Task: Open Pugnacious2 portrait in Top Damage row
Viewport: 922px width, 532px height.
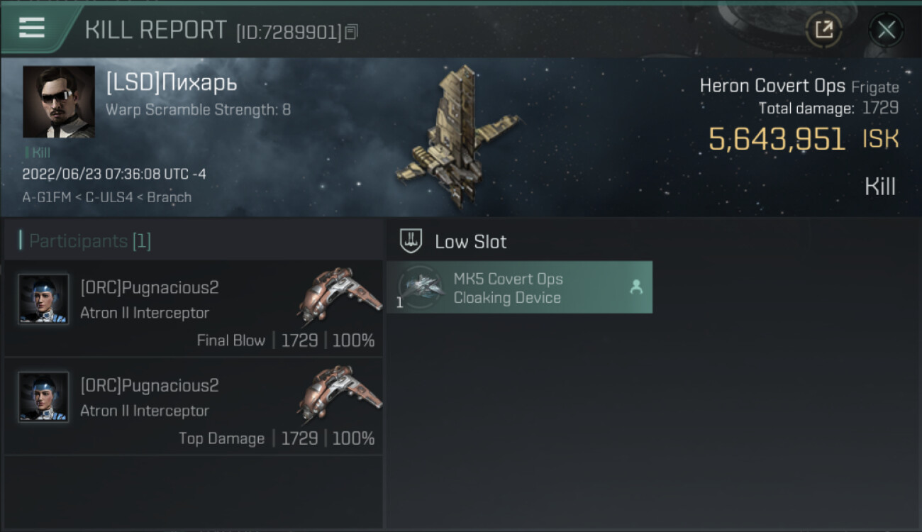Action: [43, 397]
